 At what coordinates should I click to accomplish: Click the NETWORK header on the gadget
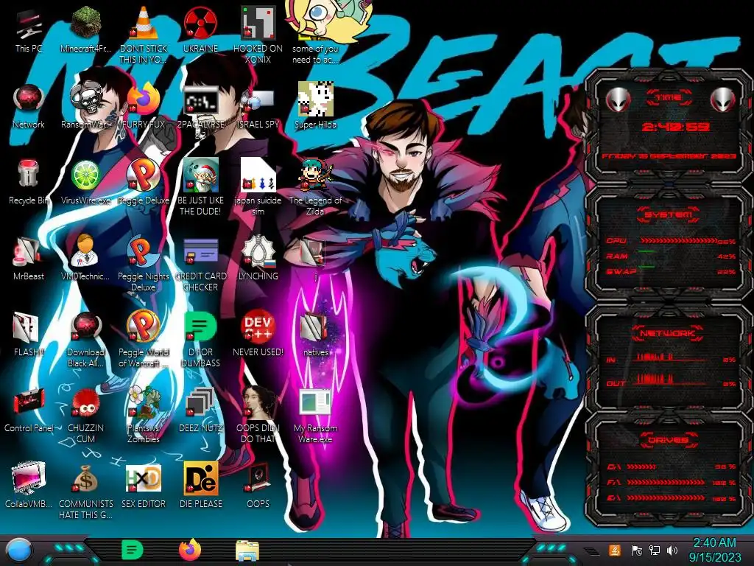click(x=668, y=333)
